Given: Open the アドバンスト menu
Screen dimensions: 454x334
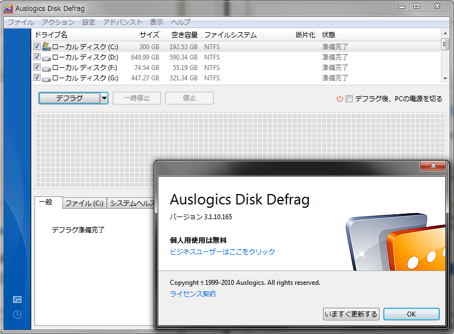Looking at the screenshot, I should 123,22.
